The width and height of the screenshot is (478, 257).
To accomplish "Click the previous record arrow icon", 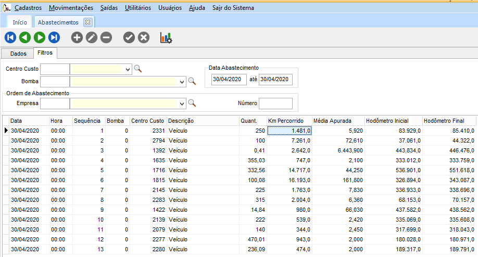I will pyautogui.click(x=24, y=37).
